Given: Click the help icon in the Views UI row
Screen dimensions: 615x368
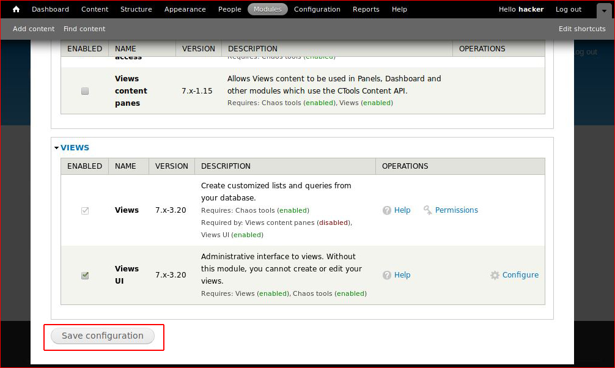Looking at the screenshot, I should [387, 275].
